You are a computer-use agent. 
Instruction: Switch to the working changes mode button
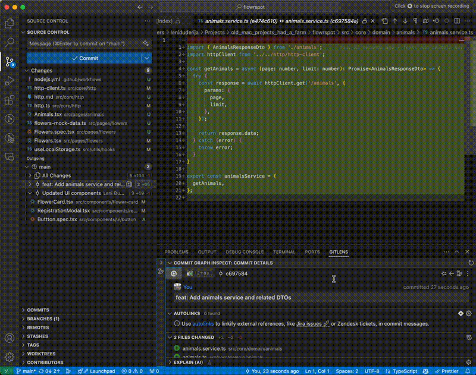[x=199, y=273]
